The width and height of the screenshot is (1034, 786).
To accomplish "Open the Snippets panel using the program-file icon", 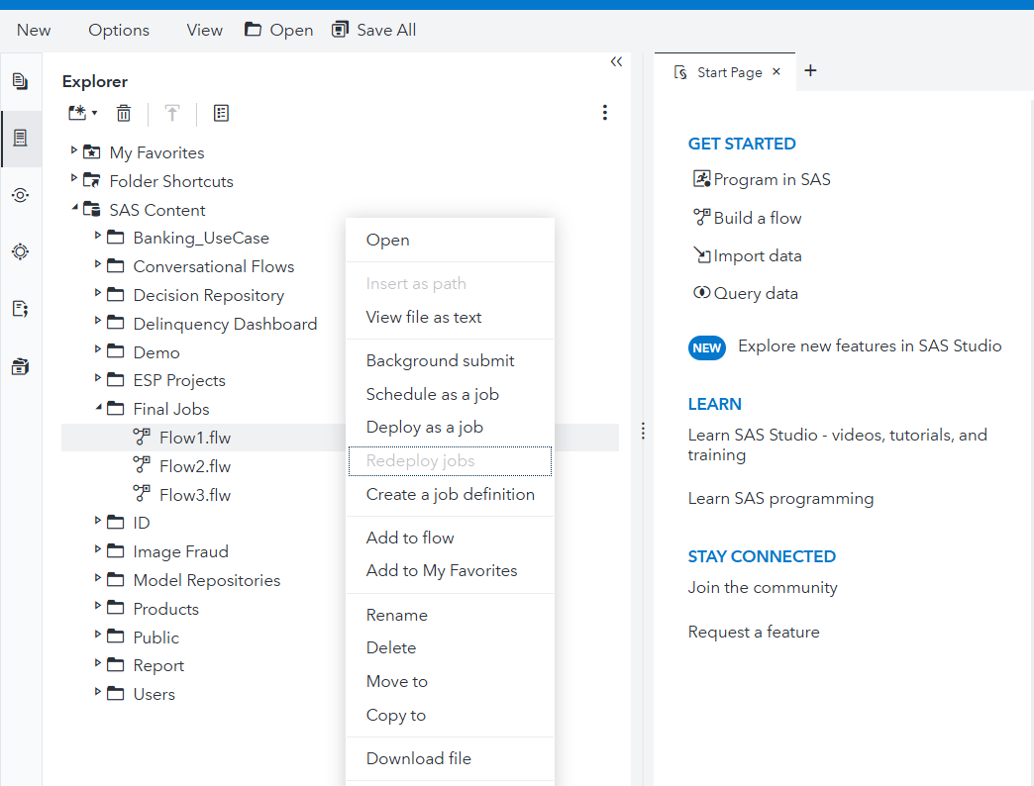I will tap(20, 308).
